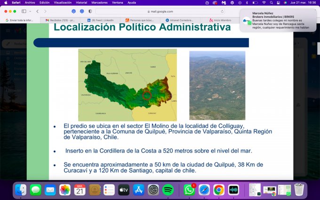The height and width of the screenshot is (200, 320).
Task: Open Reminders from the Dock
Action: point(109,190)
